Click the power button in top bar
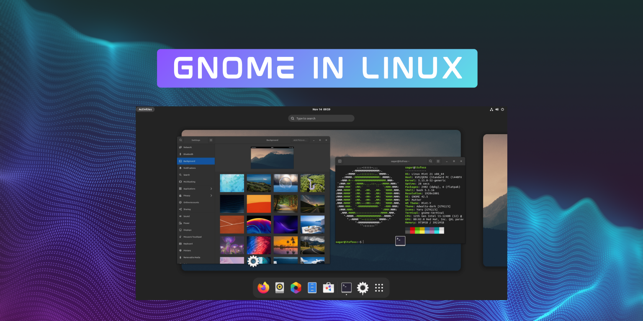This screenshot has height=321, width=643. point(502,109)
